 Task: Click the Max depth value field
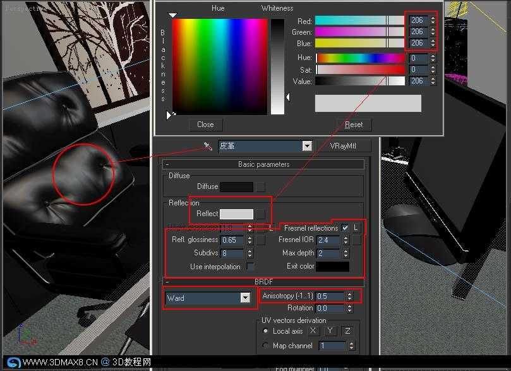pos(328,253)
